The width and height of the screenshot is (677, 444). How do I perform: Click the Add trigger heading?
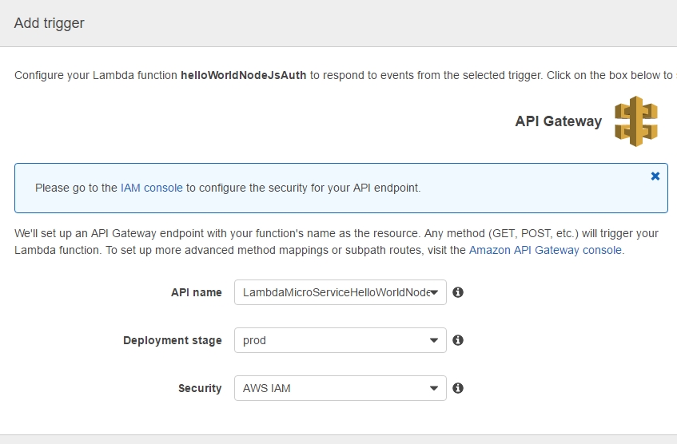pos(50,23)
